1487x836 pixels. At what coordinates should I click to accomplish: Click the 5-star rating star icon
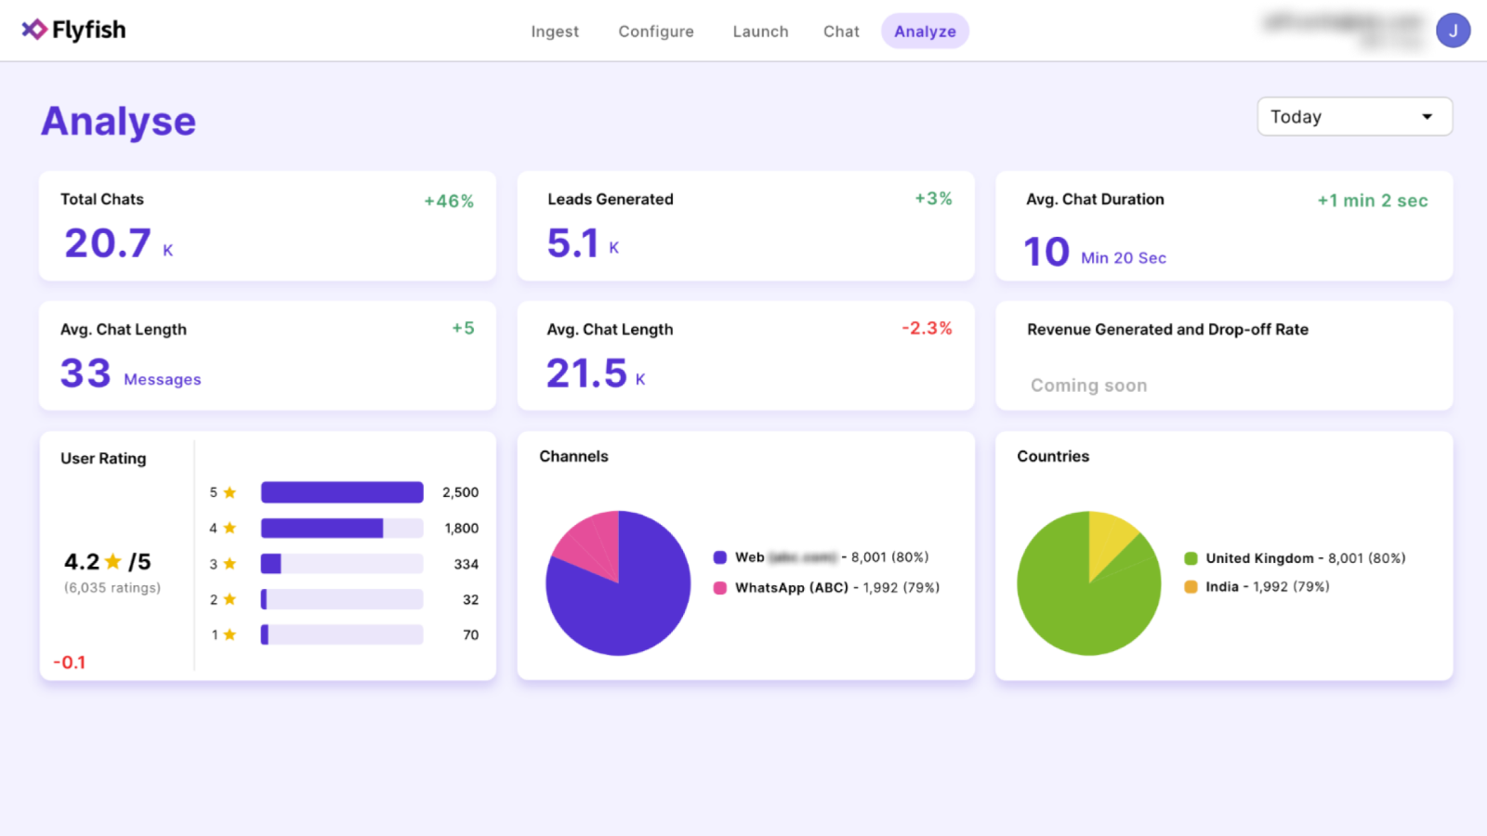(230, 492)
